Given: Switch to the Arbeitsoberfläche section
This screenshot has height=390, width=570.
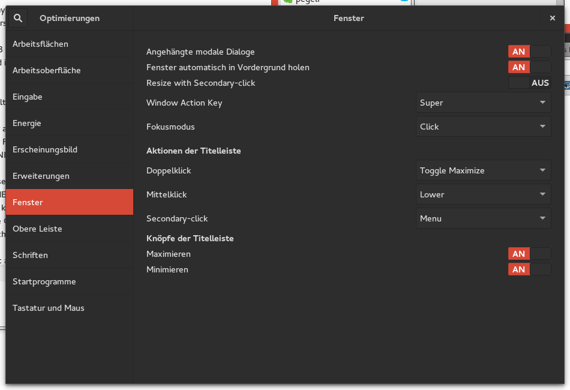Looking at the screenshot, I should [46, 70].
